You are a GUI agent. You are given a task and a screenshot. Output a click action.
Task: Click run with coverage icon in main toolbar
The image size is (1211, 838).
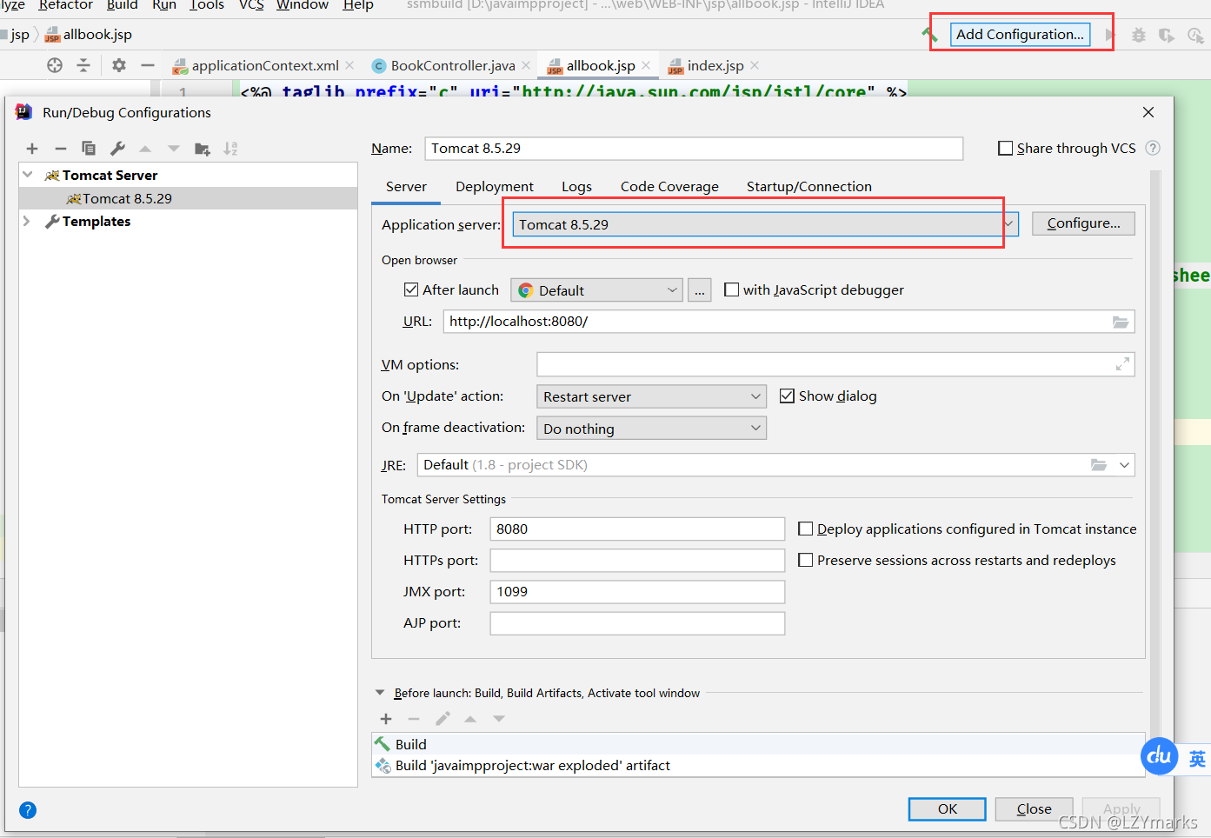click(1167, 35)
